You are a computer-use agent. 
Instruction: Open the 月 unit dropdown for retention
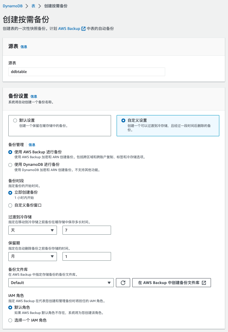(x=33, y=257)
